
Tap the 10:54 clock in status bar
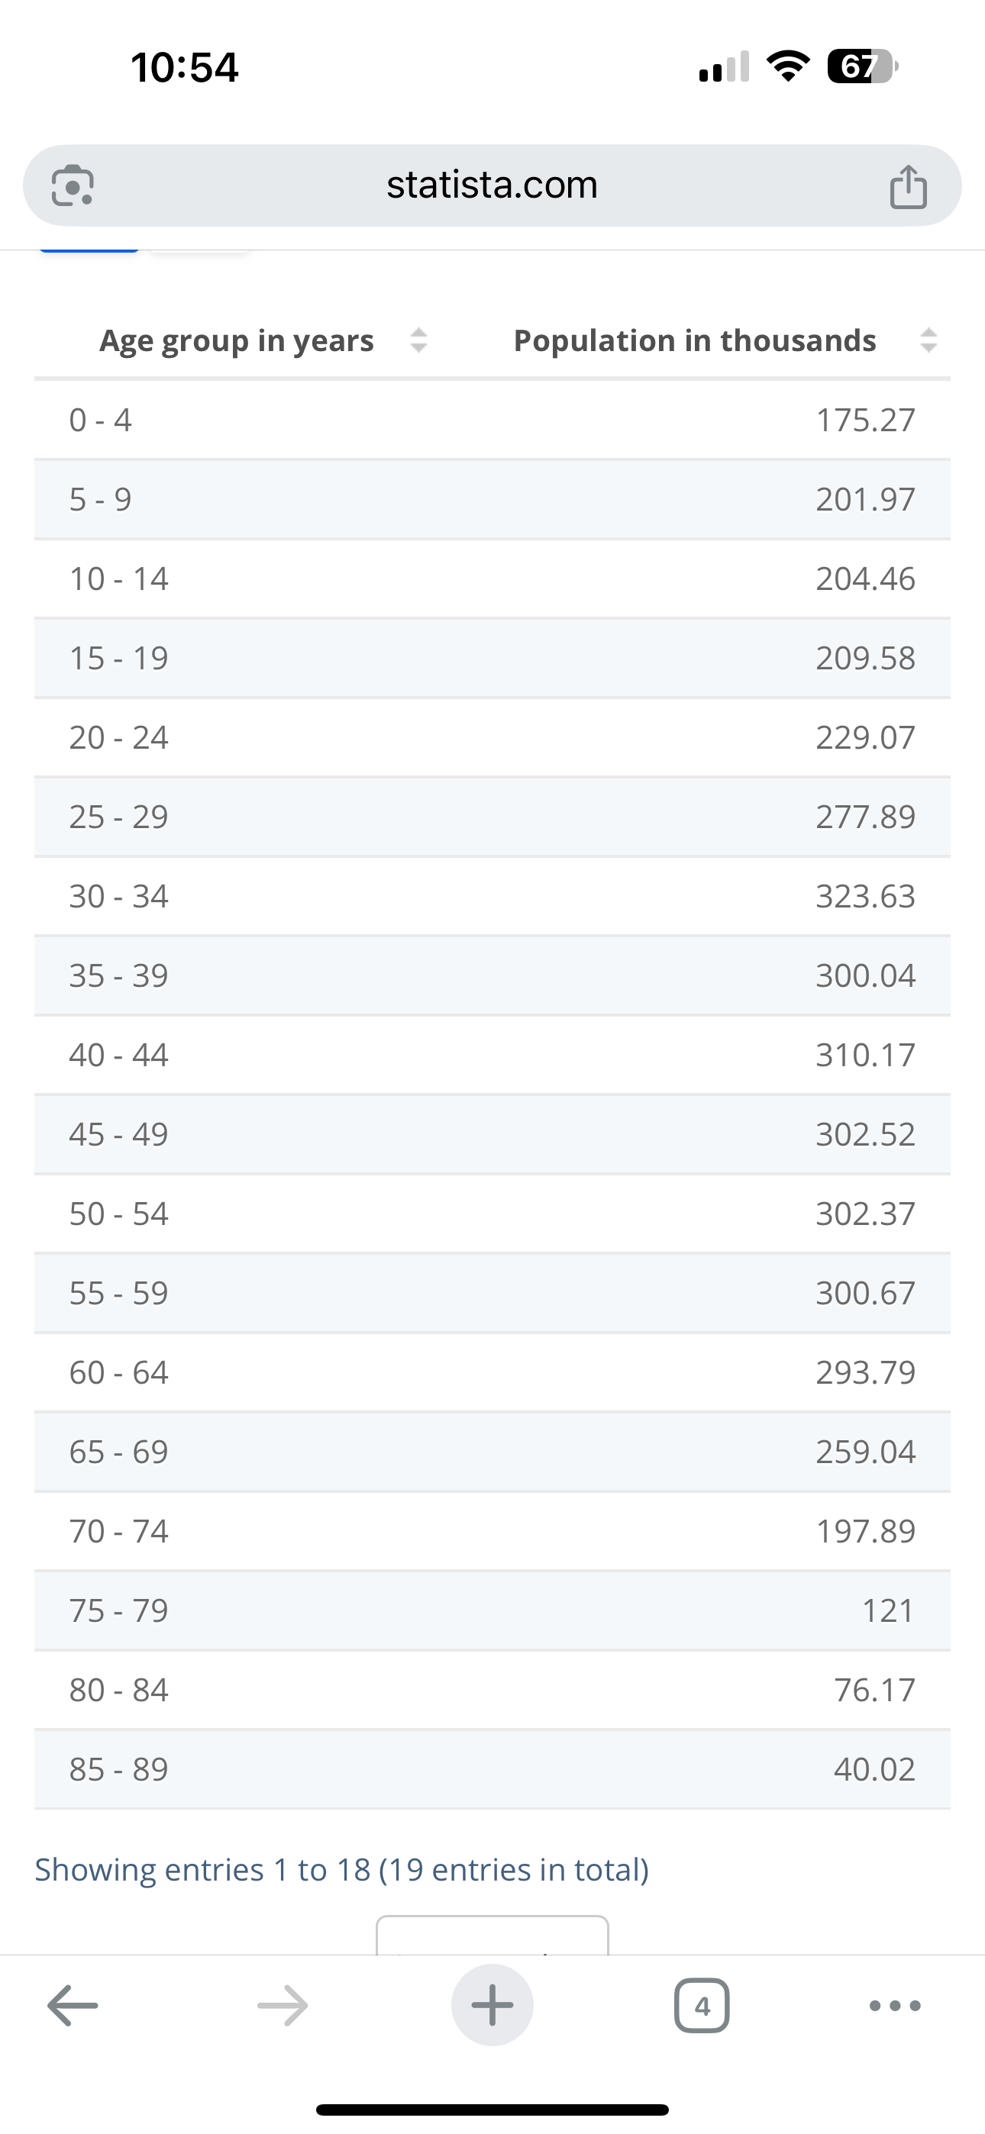(184, 67)
